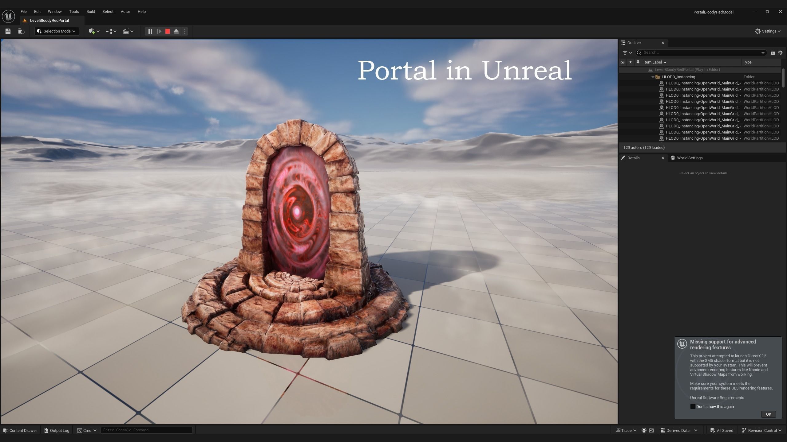Open the Outliner filter options dropdown
Image resolution: width=787 pixels, height=442 pixels.
click(627, 53)
